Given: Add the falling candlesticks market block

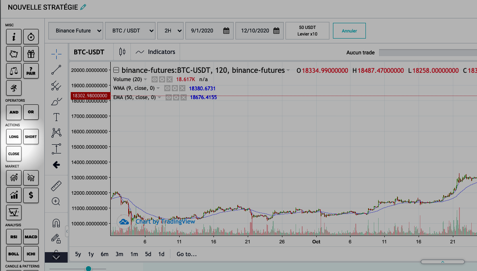Looking at the screenshot, I should [31, 178].
